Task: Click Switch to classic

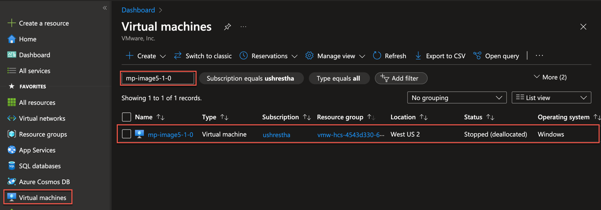Action: coord(203,56)
